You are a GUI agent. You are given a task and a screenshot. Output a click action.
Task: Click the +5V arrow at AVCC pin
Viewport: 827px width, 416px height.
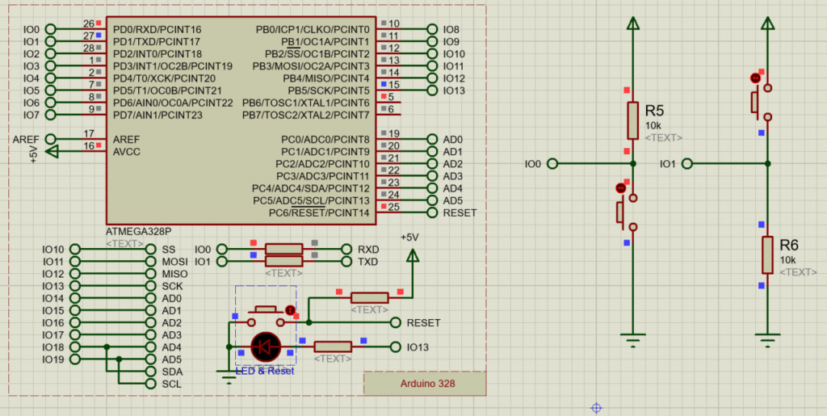pos(52,152)
